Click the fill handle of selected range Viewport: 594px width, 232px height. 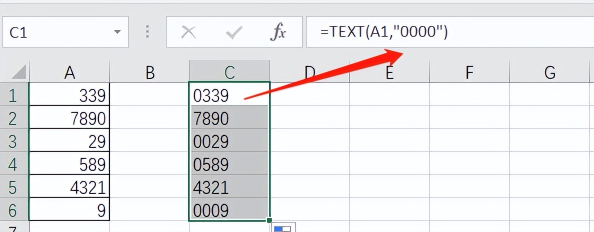click(270, 220)
